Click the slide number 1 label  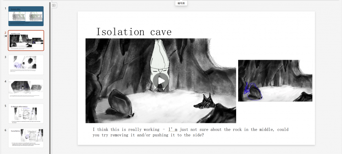[x=5, y=8]
